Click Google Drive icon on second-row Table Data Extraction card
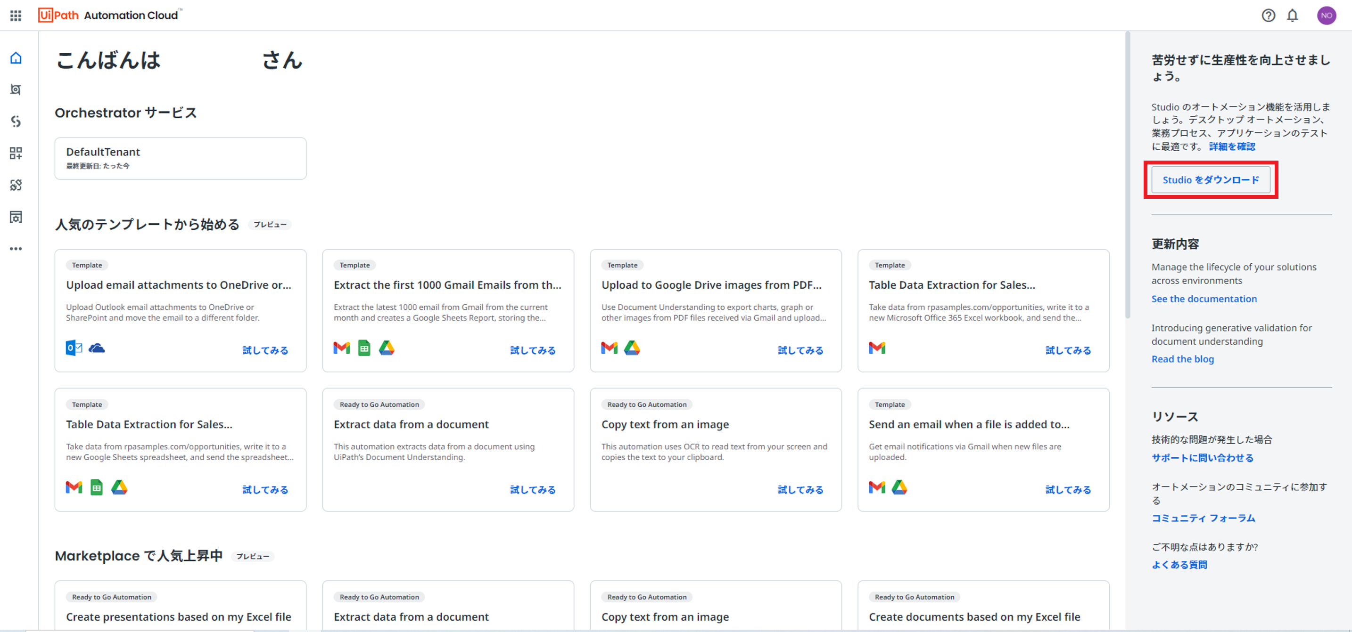 [x=119, y=487]
